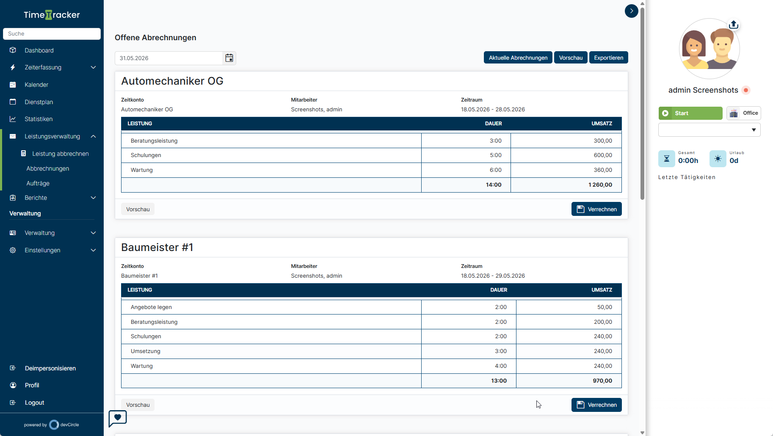Select Leistung abrechnen submenu item

coord(61,154)
